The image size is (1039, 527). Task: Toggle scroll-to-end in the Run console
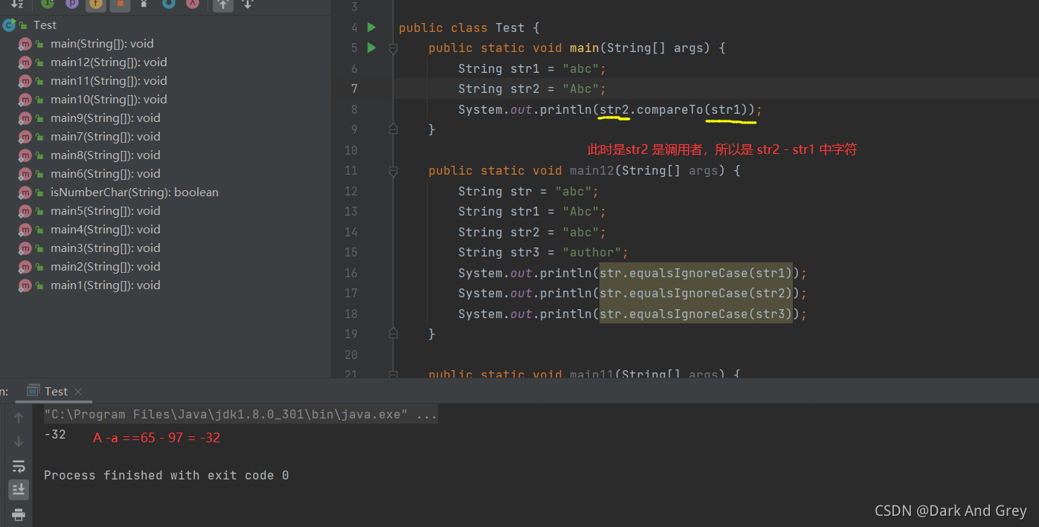19,489
